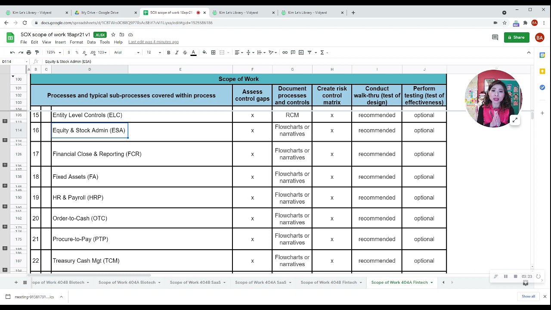This screenshot has width=551, height=310.
Task: Open text color picker
Action: [193, 53]
